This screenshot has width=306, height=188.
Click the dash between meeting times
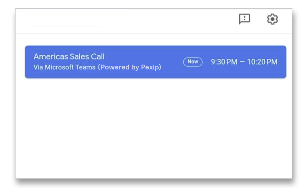pyautogui.click(x=242, y=62)
